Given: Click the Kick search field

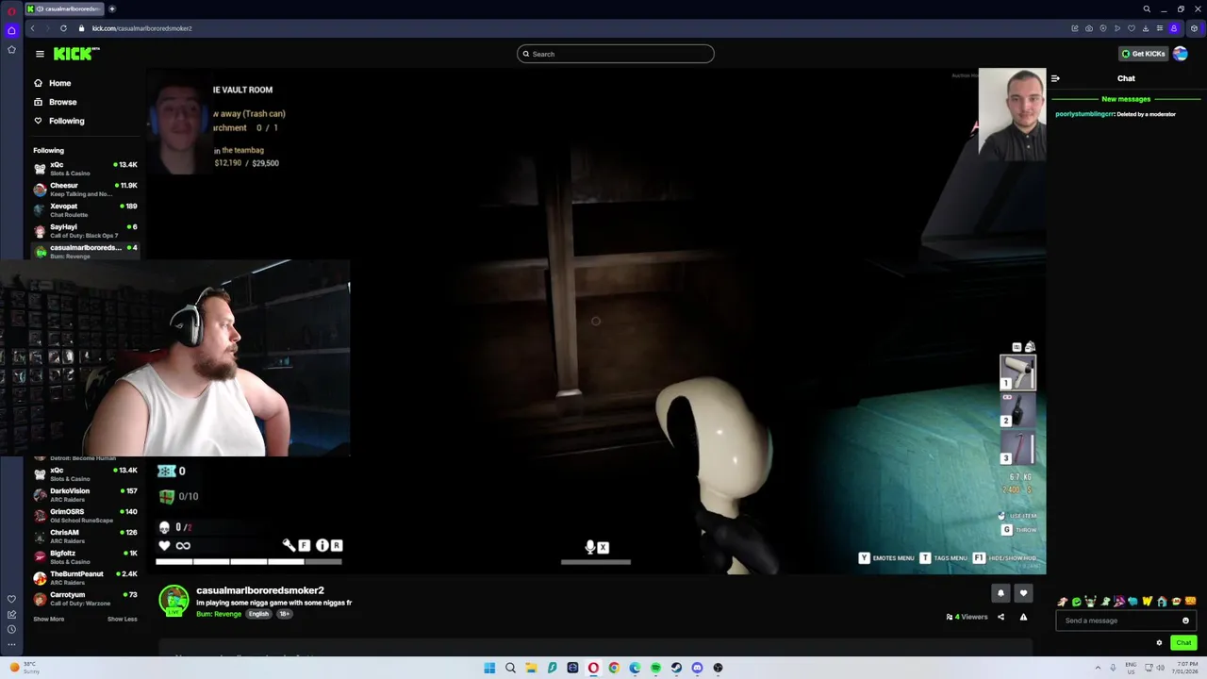Looking at the screenshot, I should pyautogui.click(x=615, y=54).
